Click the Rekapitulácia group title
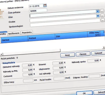 pos(9,63)
